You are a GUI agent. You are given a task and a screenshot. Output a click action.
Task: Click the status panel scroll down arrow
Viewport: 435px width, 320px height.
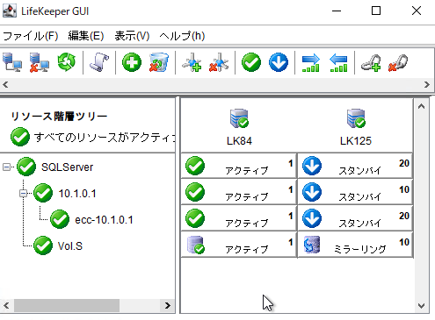coord(421,306)
